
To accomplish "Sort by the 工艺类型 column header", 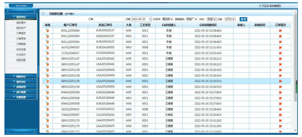I will tap(145, 25).
